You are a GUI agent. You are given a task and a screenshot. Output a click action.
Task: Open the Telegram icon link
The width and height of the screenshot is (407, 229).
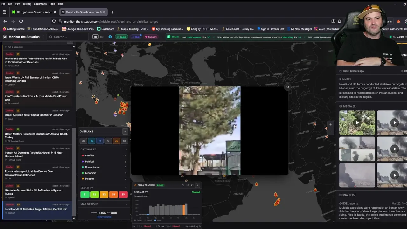click(x=110, y=37)
